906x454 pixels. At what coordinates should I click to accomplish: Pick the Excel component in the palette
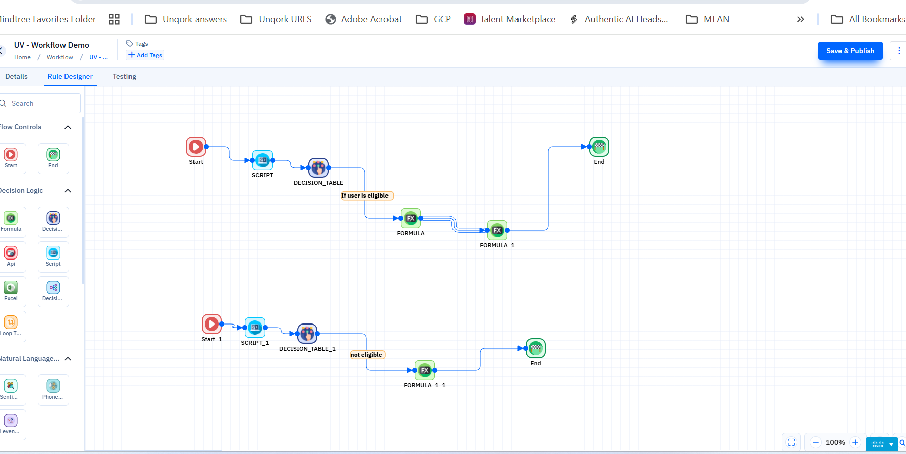click(x=11, y=291)
